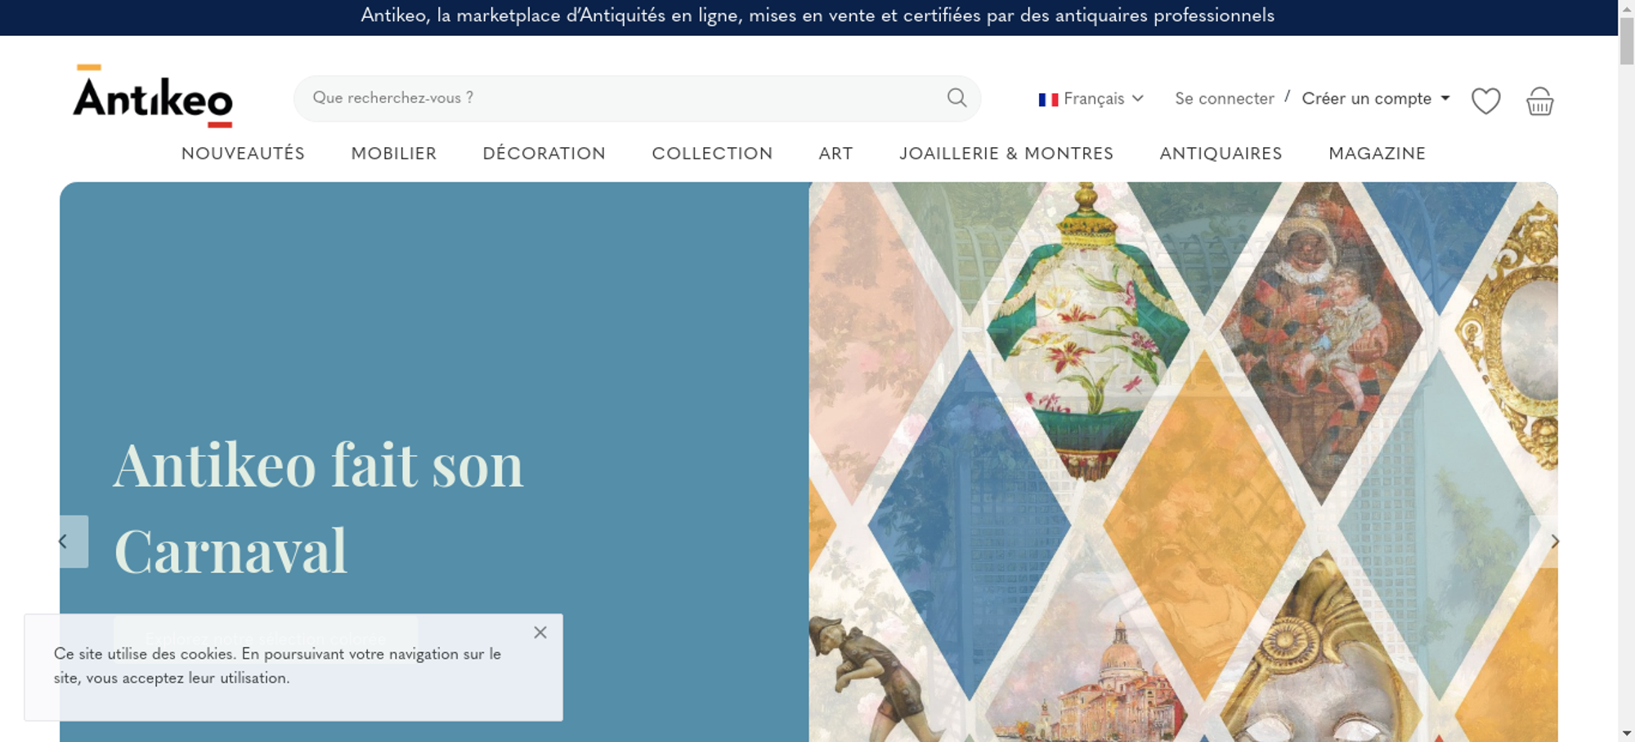Select the Nouveautés menu item
The width and height of the screenshot is (1635, 742).
pos(243,154)
